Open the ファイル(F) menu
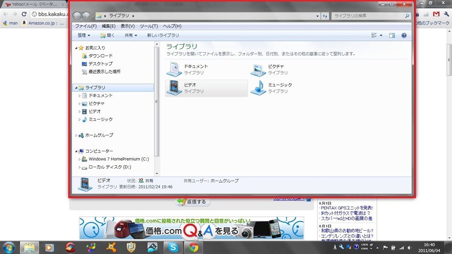Image resolution: width=452 pixels, height=254 pixels. tap(86, 26)
